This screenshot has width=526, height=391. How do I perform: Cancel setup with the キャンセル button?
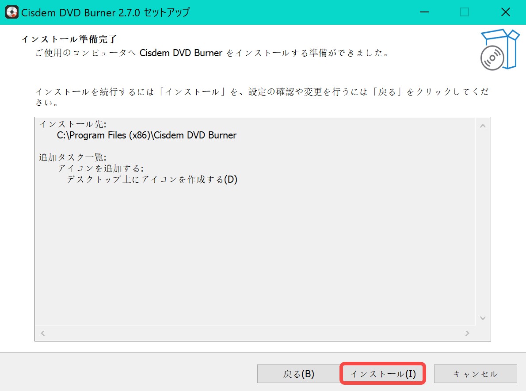pos(475,374)
